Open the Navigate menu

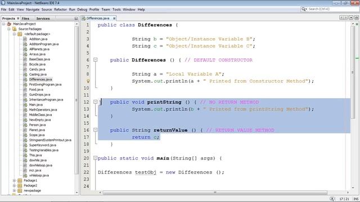tap(33, 10)
